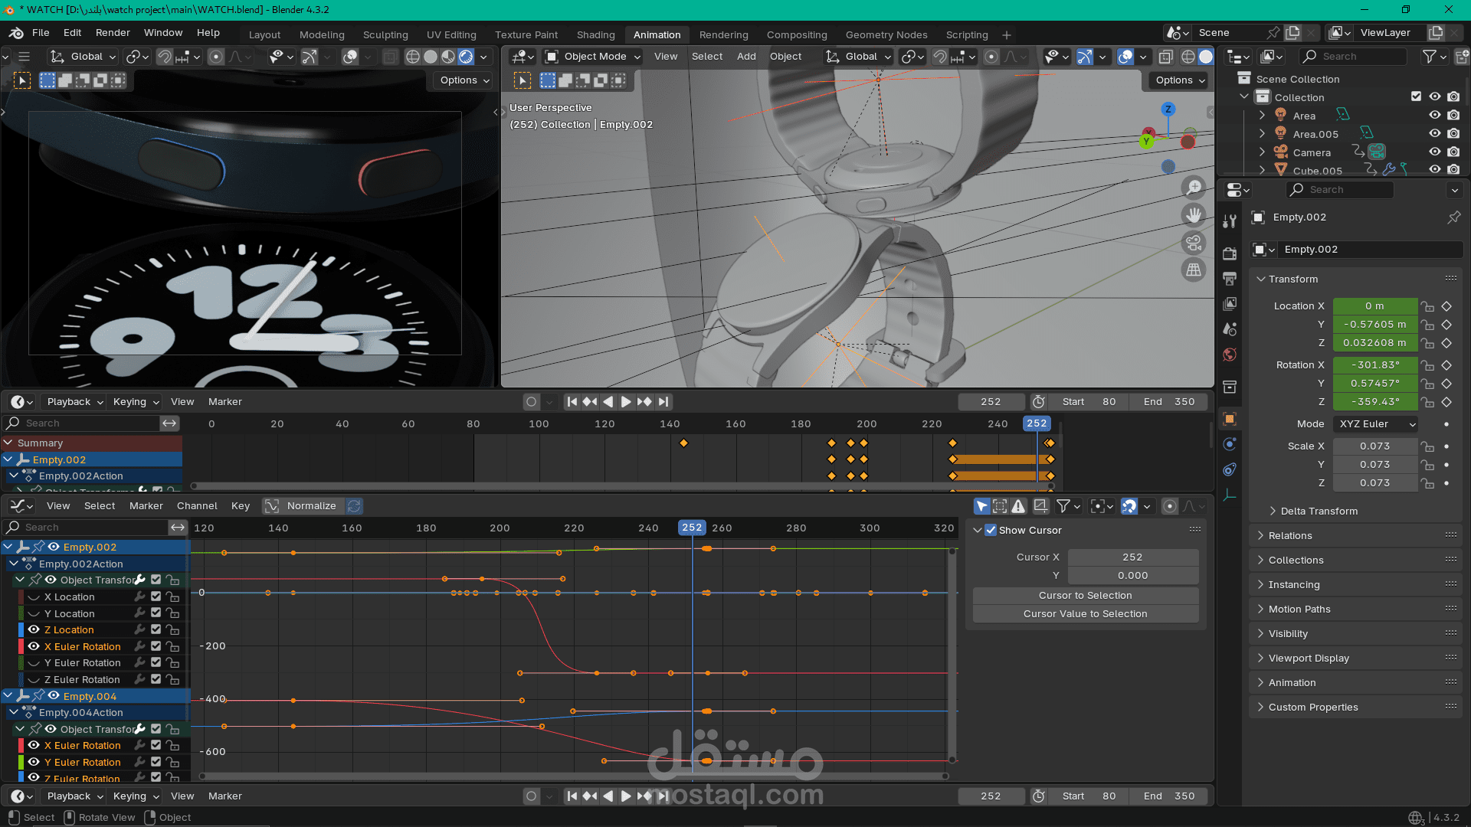The height and width of the screenshot is (827, 1471).
Task: Click the zoom magnifier gizmo in viewport
Action: (1194, 188)
